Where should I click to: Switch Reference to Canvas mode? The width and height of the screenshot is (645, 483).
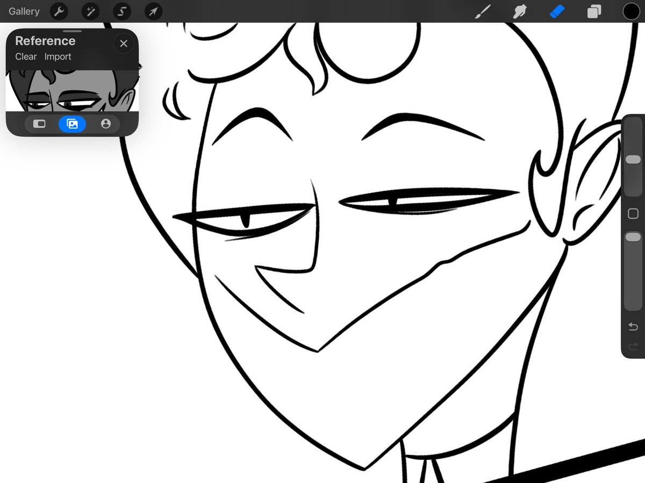[39, 124]
